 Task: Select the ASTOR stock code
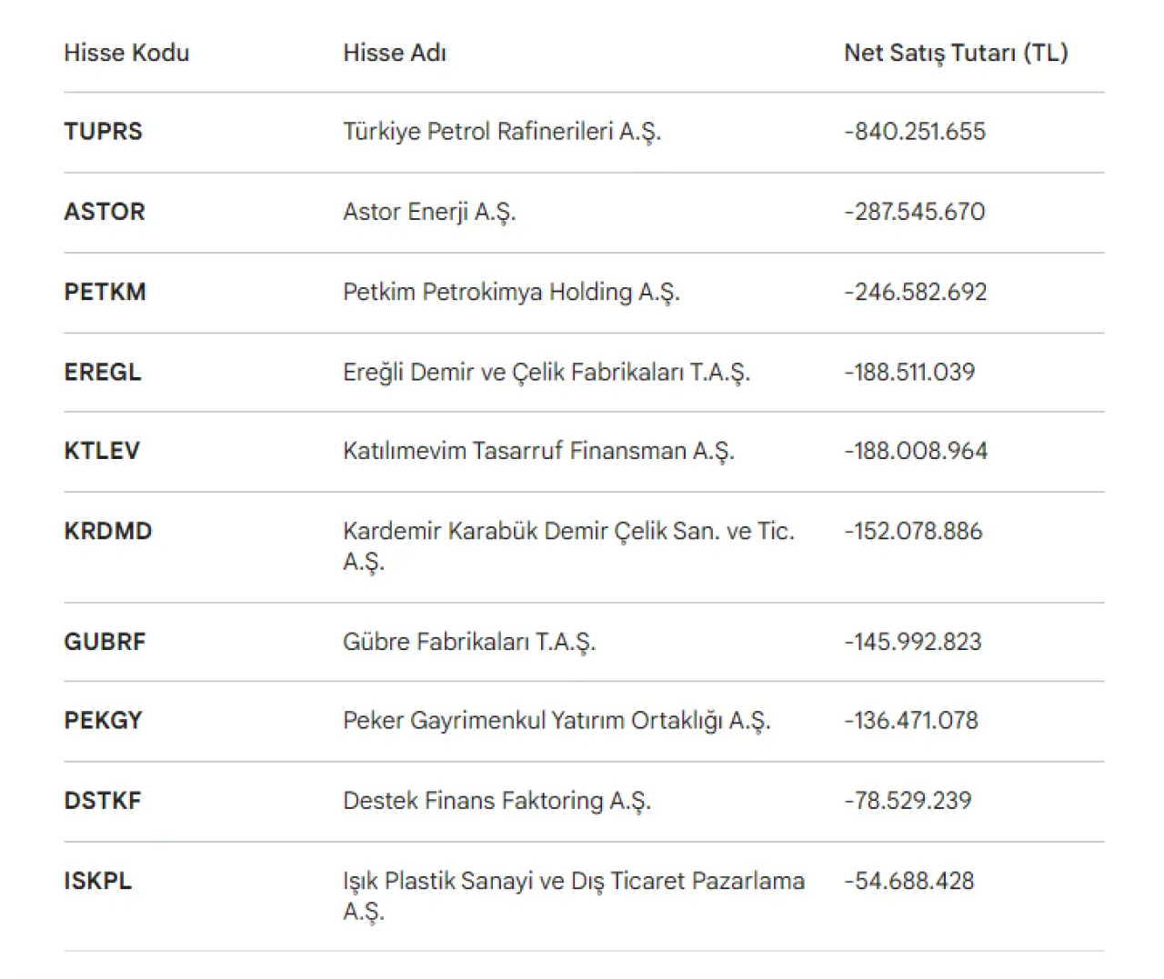pyautogui.click(x=105, y=212)
